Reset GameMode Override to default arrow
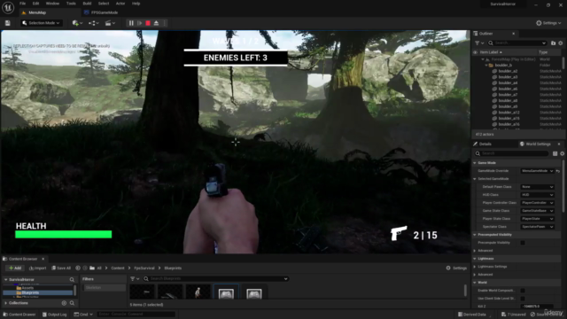567x319 pixels. click(558, 171)
